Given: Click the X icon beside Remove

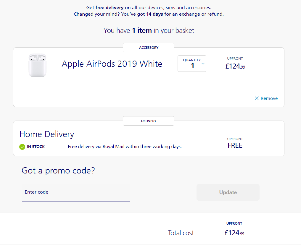Looking at the screenshot, I should click(257, 98).
